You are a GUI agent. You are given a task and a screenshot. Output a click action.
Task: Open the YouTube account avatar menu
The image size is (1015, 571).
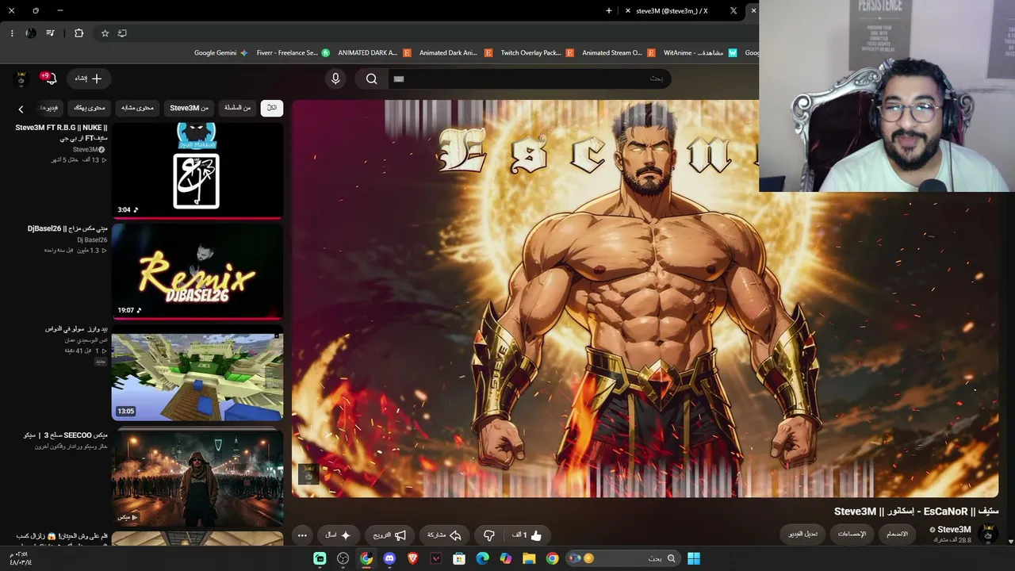click(x=21, y=79)
